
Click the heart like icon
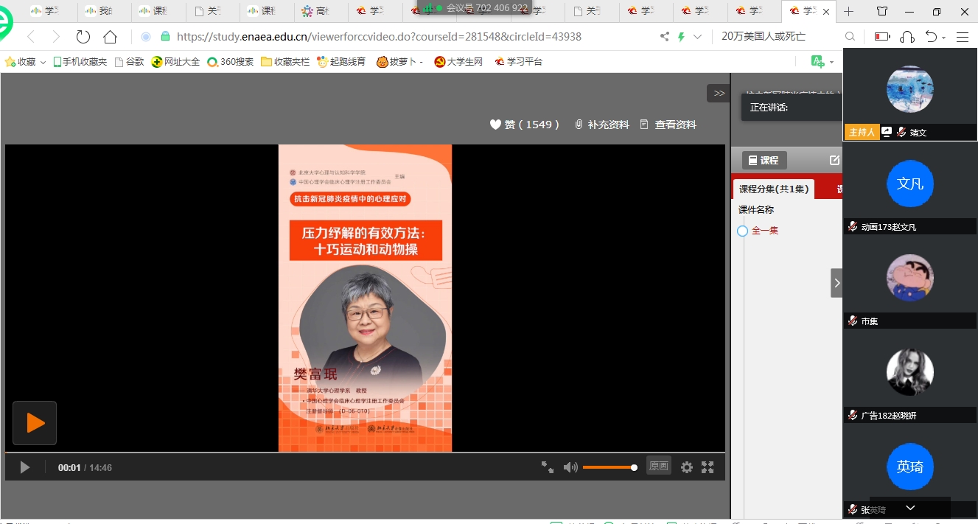tap(495, 125)
